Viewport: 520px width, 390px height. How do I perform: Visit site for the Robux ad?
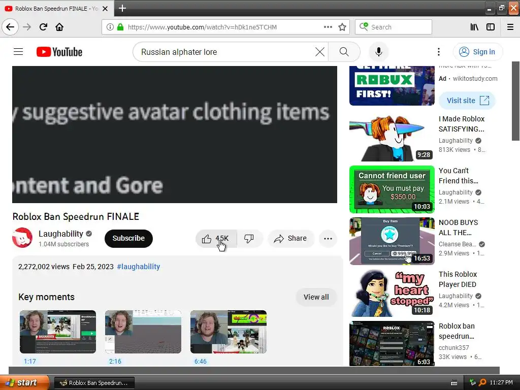coord(467,101)
